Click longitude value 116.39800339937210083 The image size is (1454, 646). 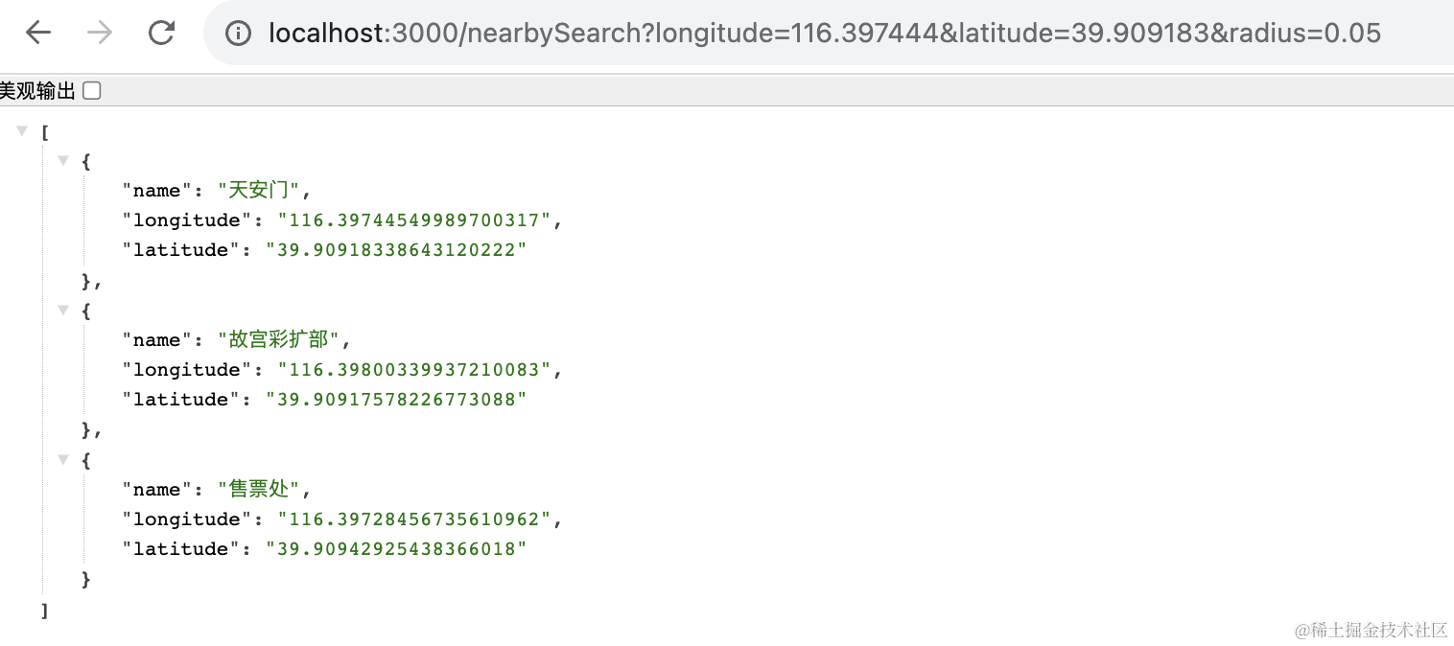tap(414, 370)
